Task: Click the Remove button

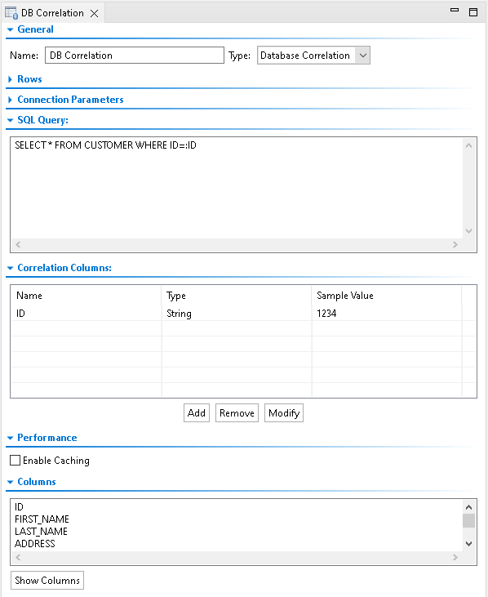Action: (x=237, y=413)
